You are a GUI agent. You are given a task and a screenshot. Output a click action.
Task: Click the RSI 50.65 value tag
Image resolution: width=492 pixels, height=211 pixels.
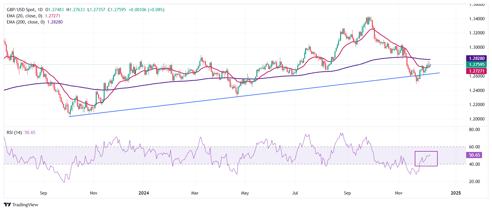474,155
